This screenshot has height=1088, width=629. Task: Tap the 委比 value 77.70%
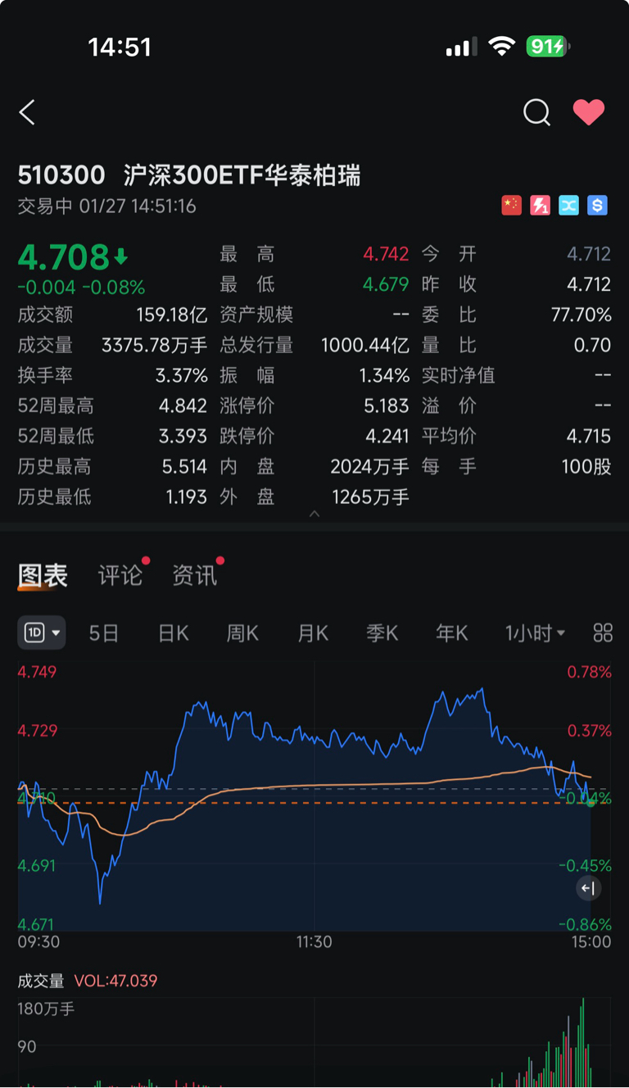(x=581, y=315)
